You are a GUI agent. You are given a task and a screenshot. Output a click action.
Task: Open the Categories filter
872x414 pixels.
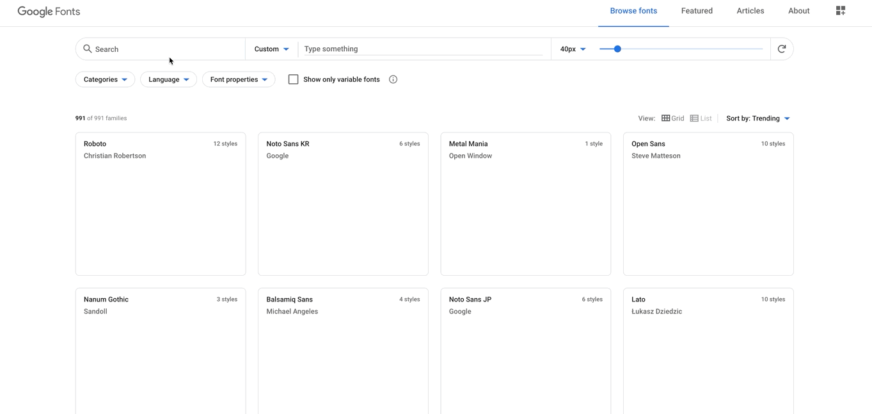point(104,79)
